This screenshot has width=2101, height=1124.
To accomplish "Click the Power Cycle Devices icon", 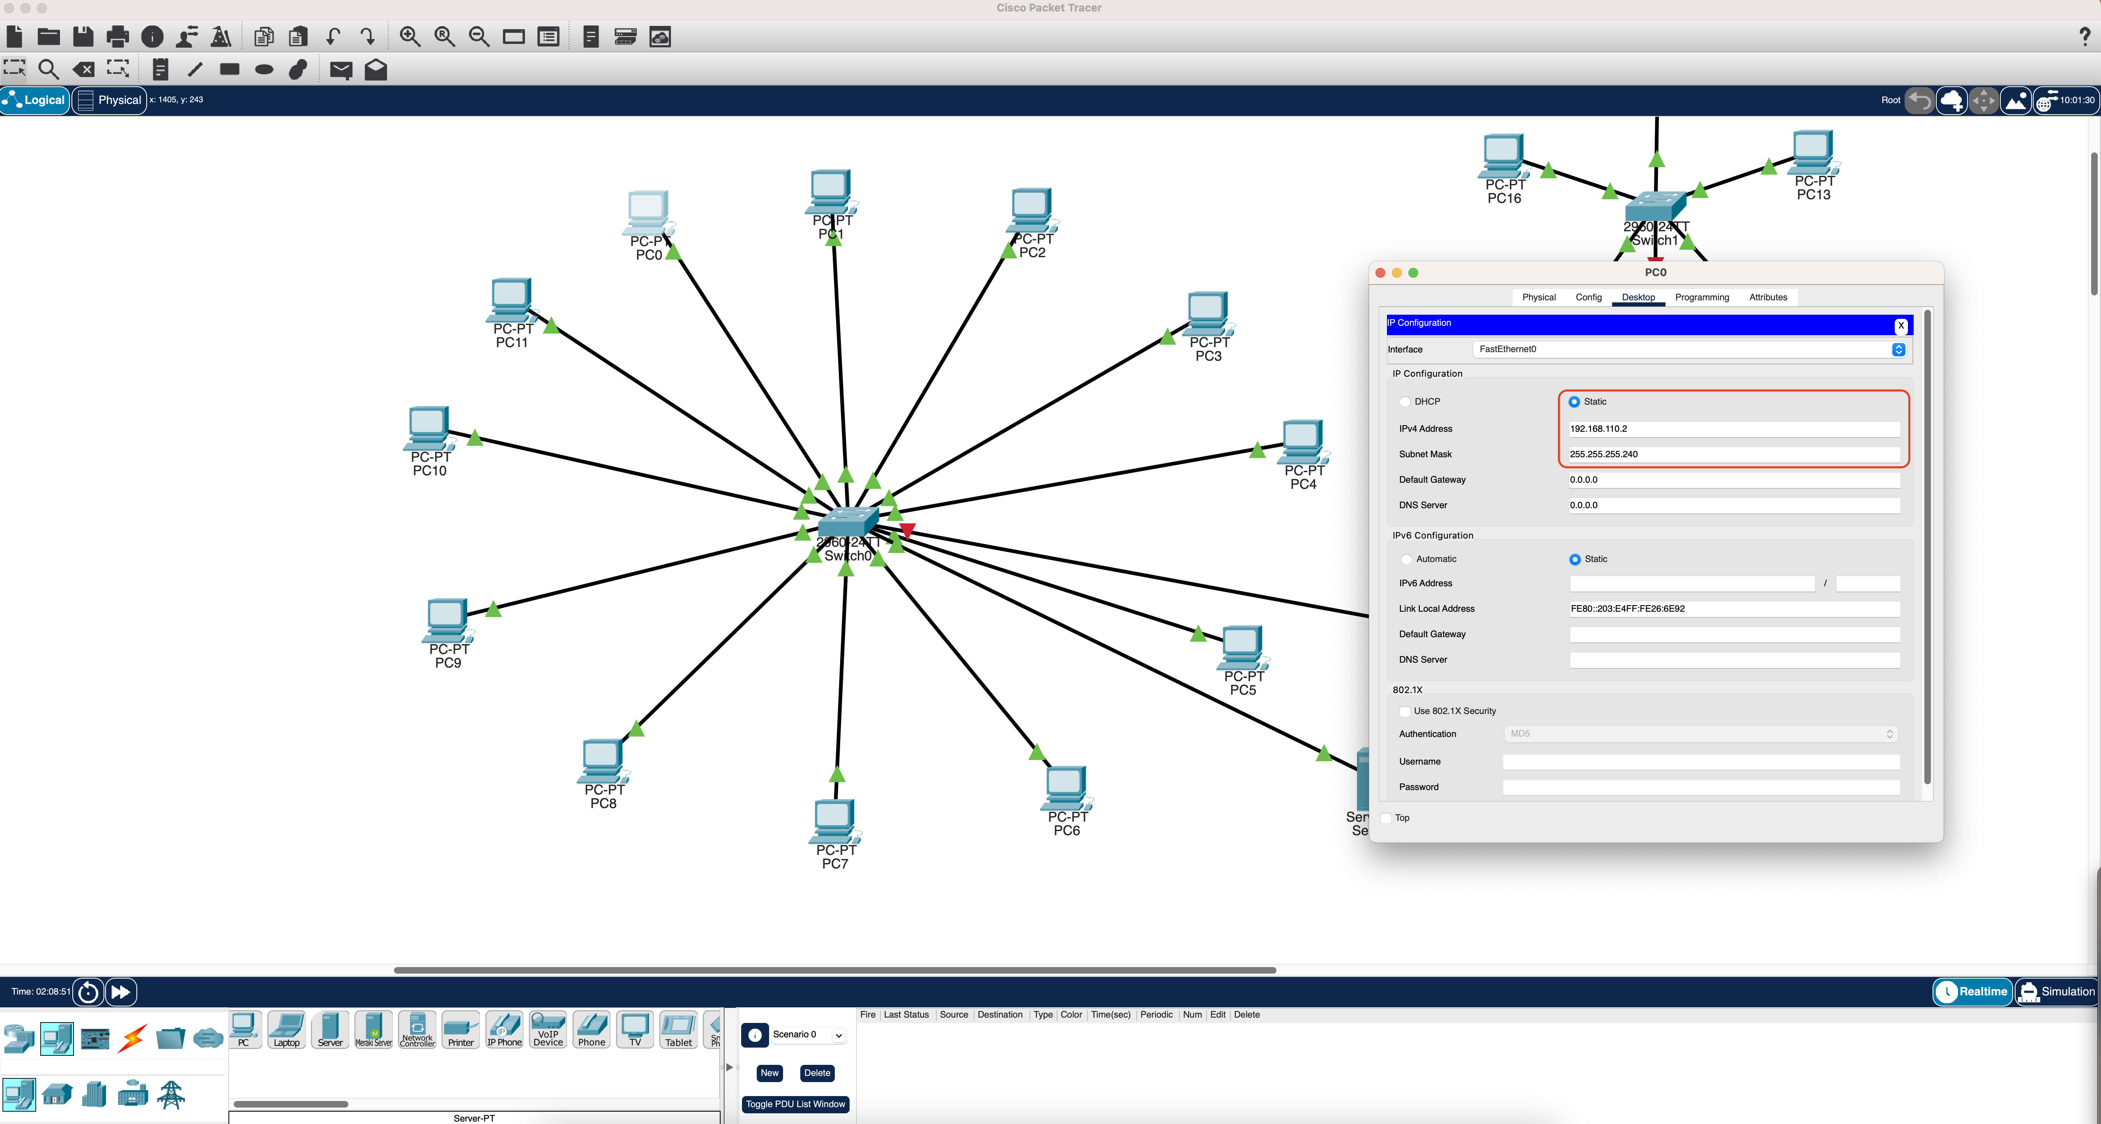I will coord(88,992).
